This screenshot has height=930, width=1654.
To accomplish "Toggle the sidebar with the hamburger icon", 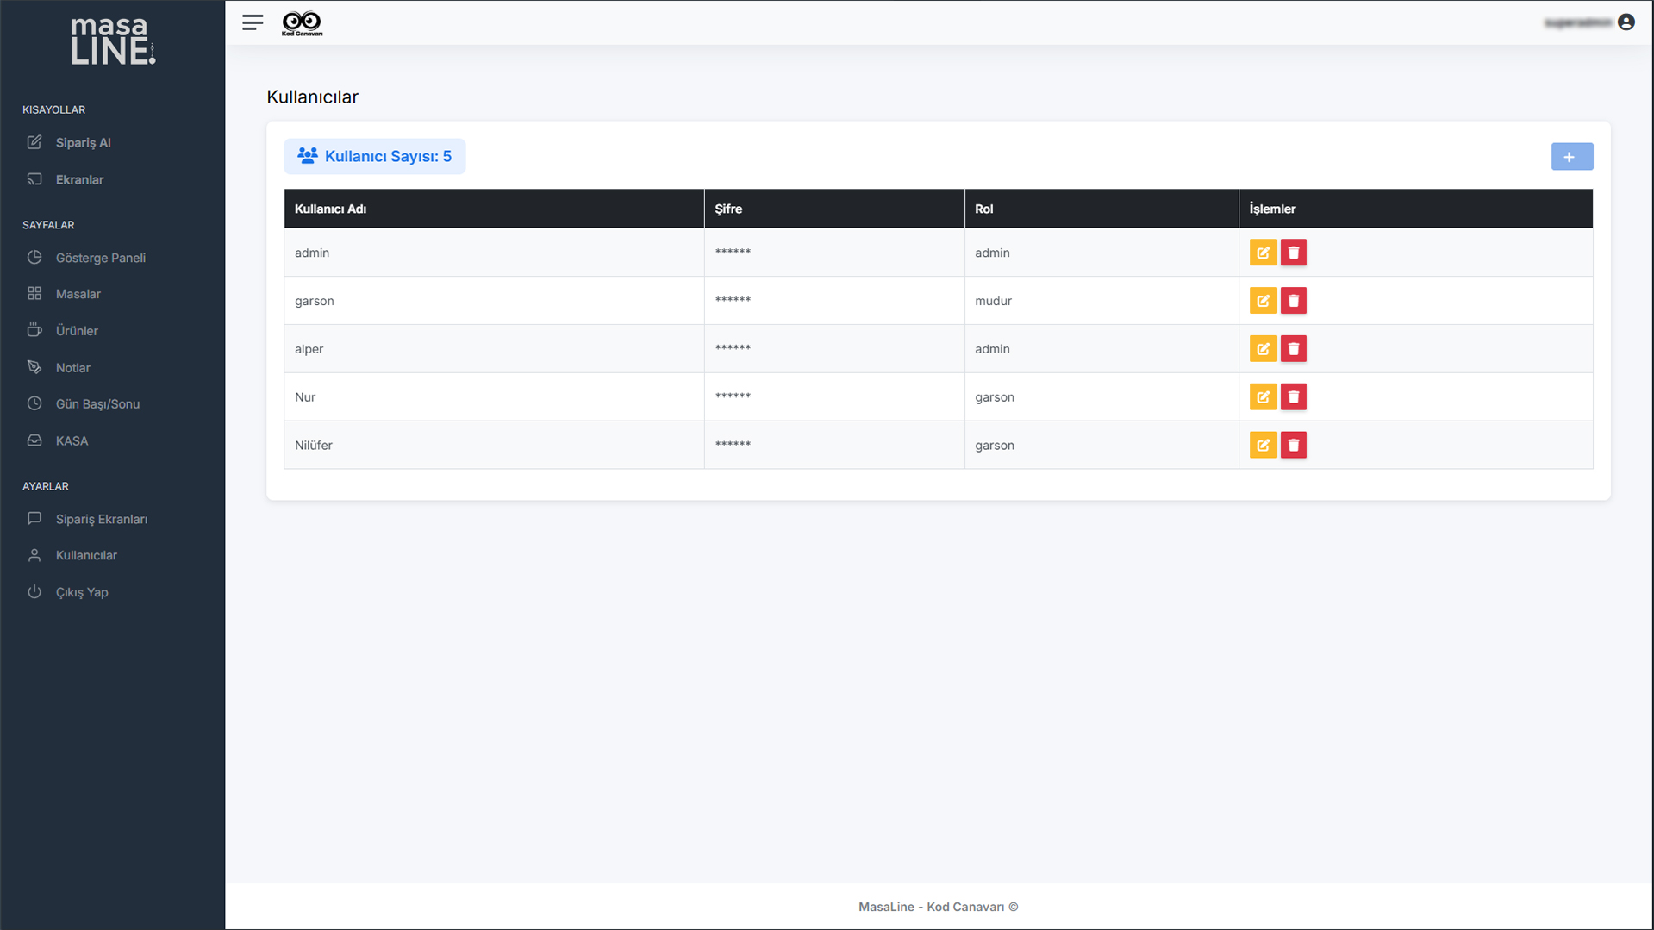I will point(253,23).
